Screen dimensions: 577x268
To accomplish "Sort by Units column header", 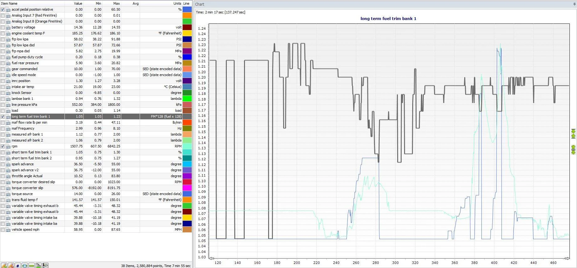I will pos(161,3).
